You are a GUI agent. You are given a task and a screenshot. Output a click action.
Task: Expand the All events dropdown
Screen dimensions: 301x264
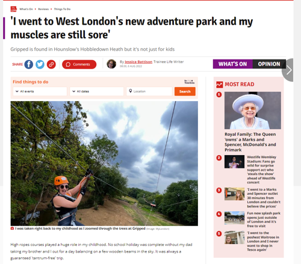pyautogui.click(x=40, y=91)
